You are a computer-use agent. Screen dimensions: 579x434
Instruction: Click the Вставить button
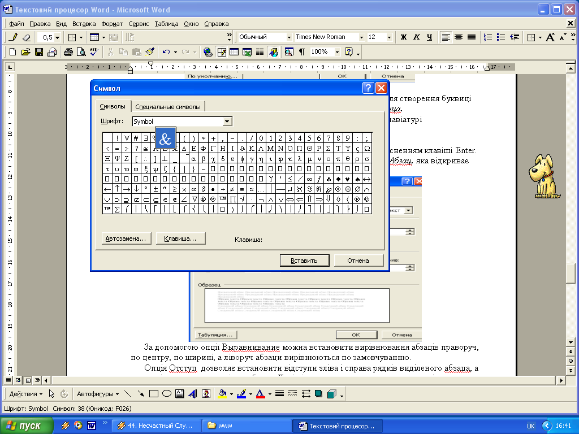(x=304, y=261)
